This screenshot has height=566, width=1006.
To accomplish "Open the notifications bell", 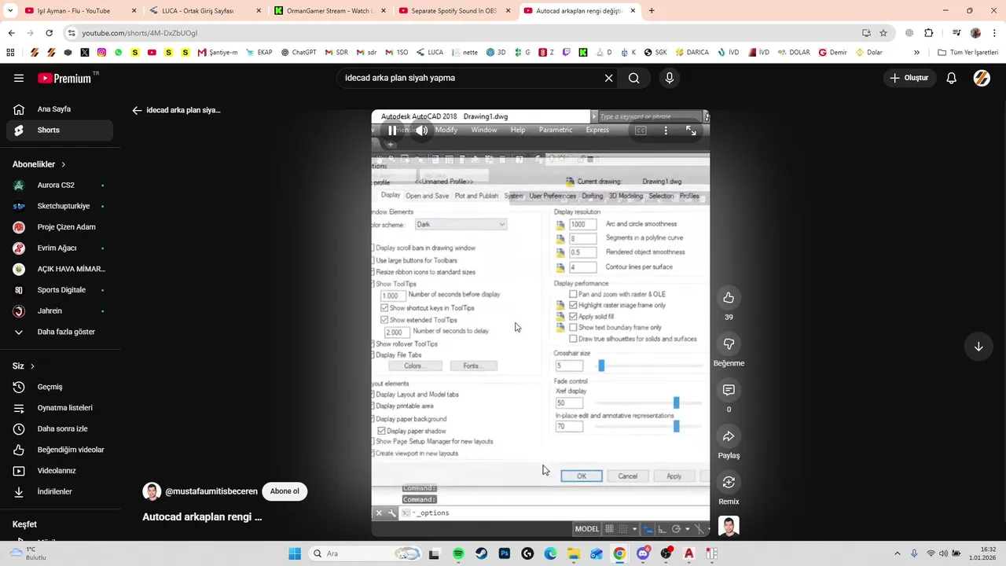I will click(x=951, y=78).
